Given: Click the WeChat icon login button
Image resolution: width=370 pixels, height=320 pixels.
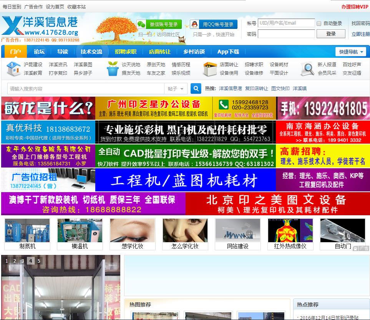Looking at the screenshot, I should pos(159,24).
